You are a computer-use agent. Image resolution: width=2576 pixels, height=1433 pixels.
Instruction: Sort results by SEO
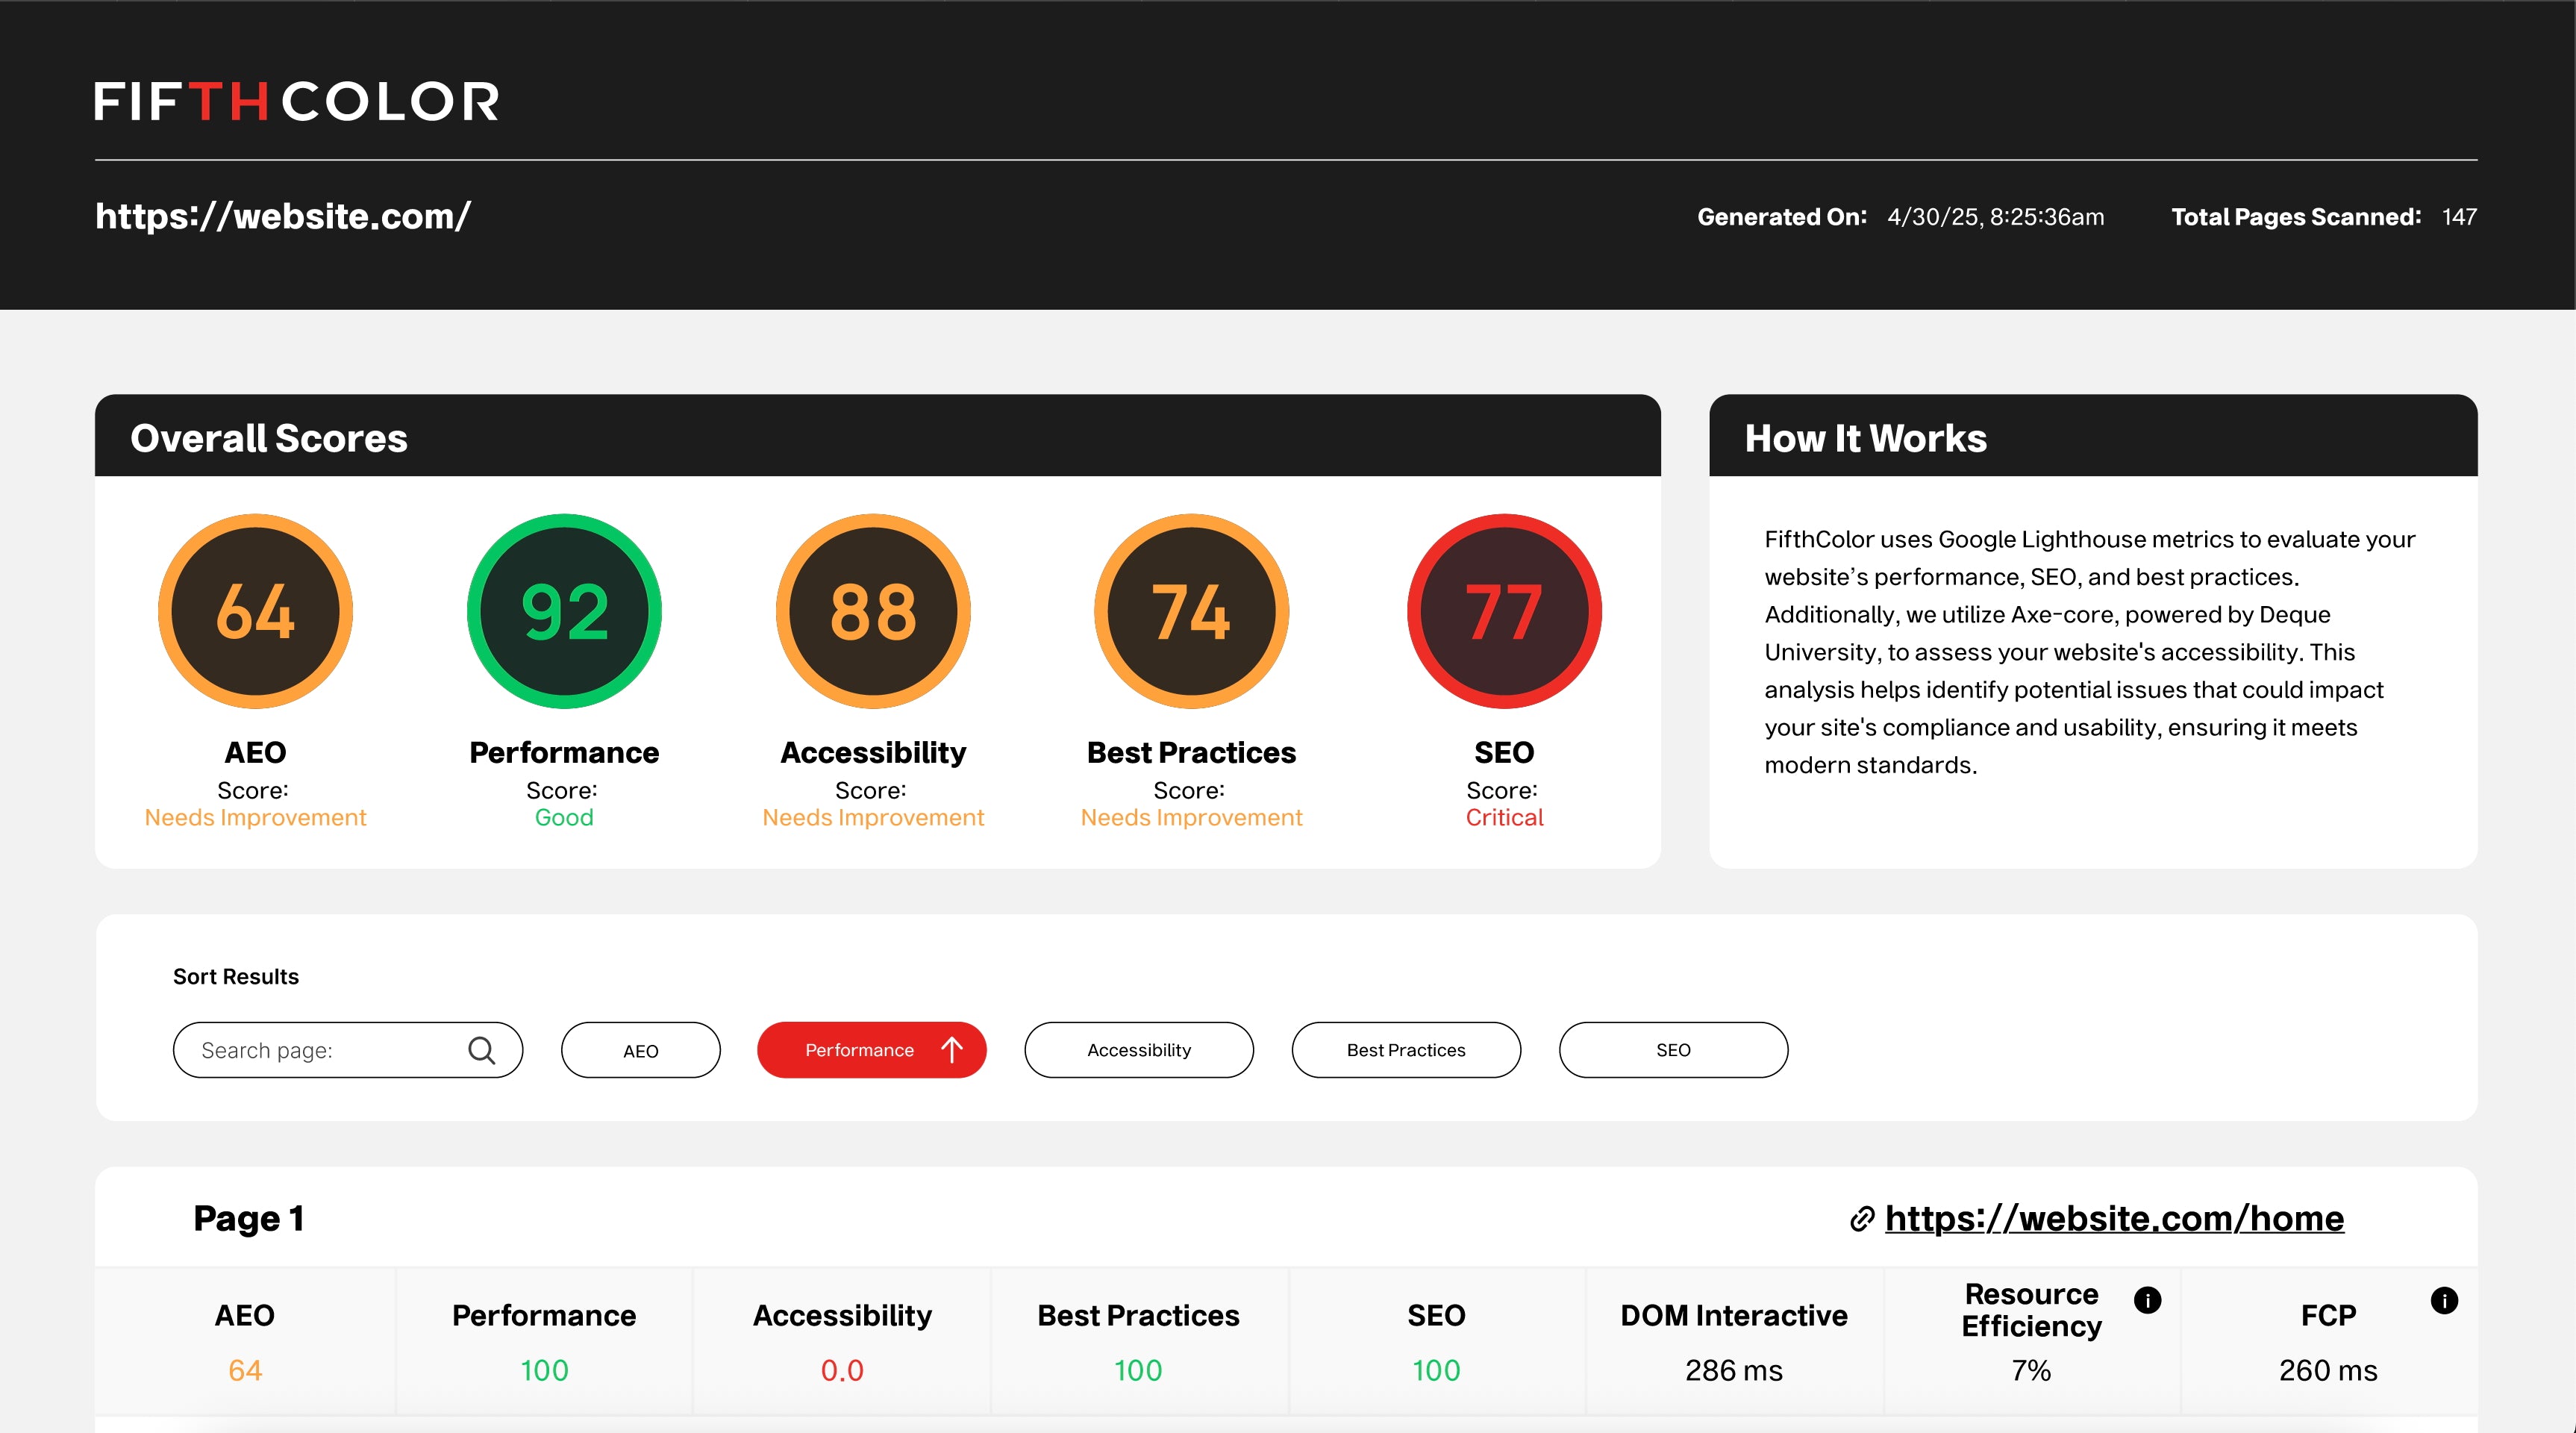tap(1673, 1050)
